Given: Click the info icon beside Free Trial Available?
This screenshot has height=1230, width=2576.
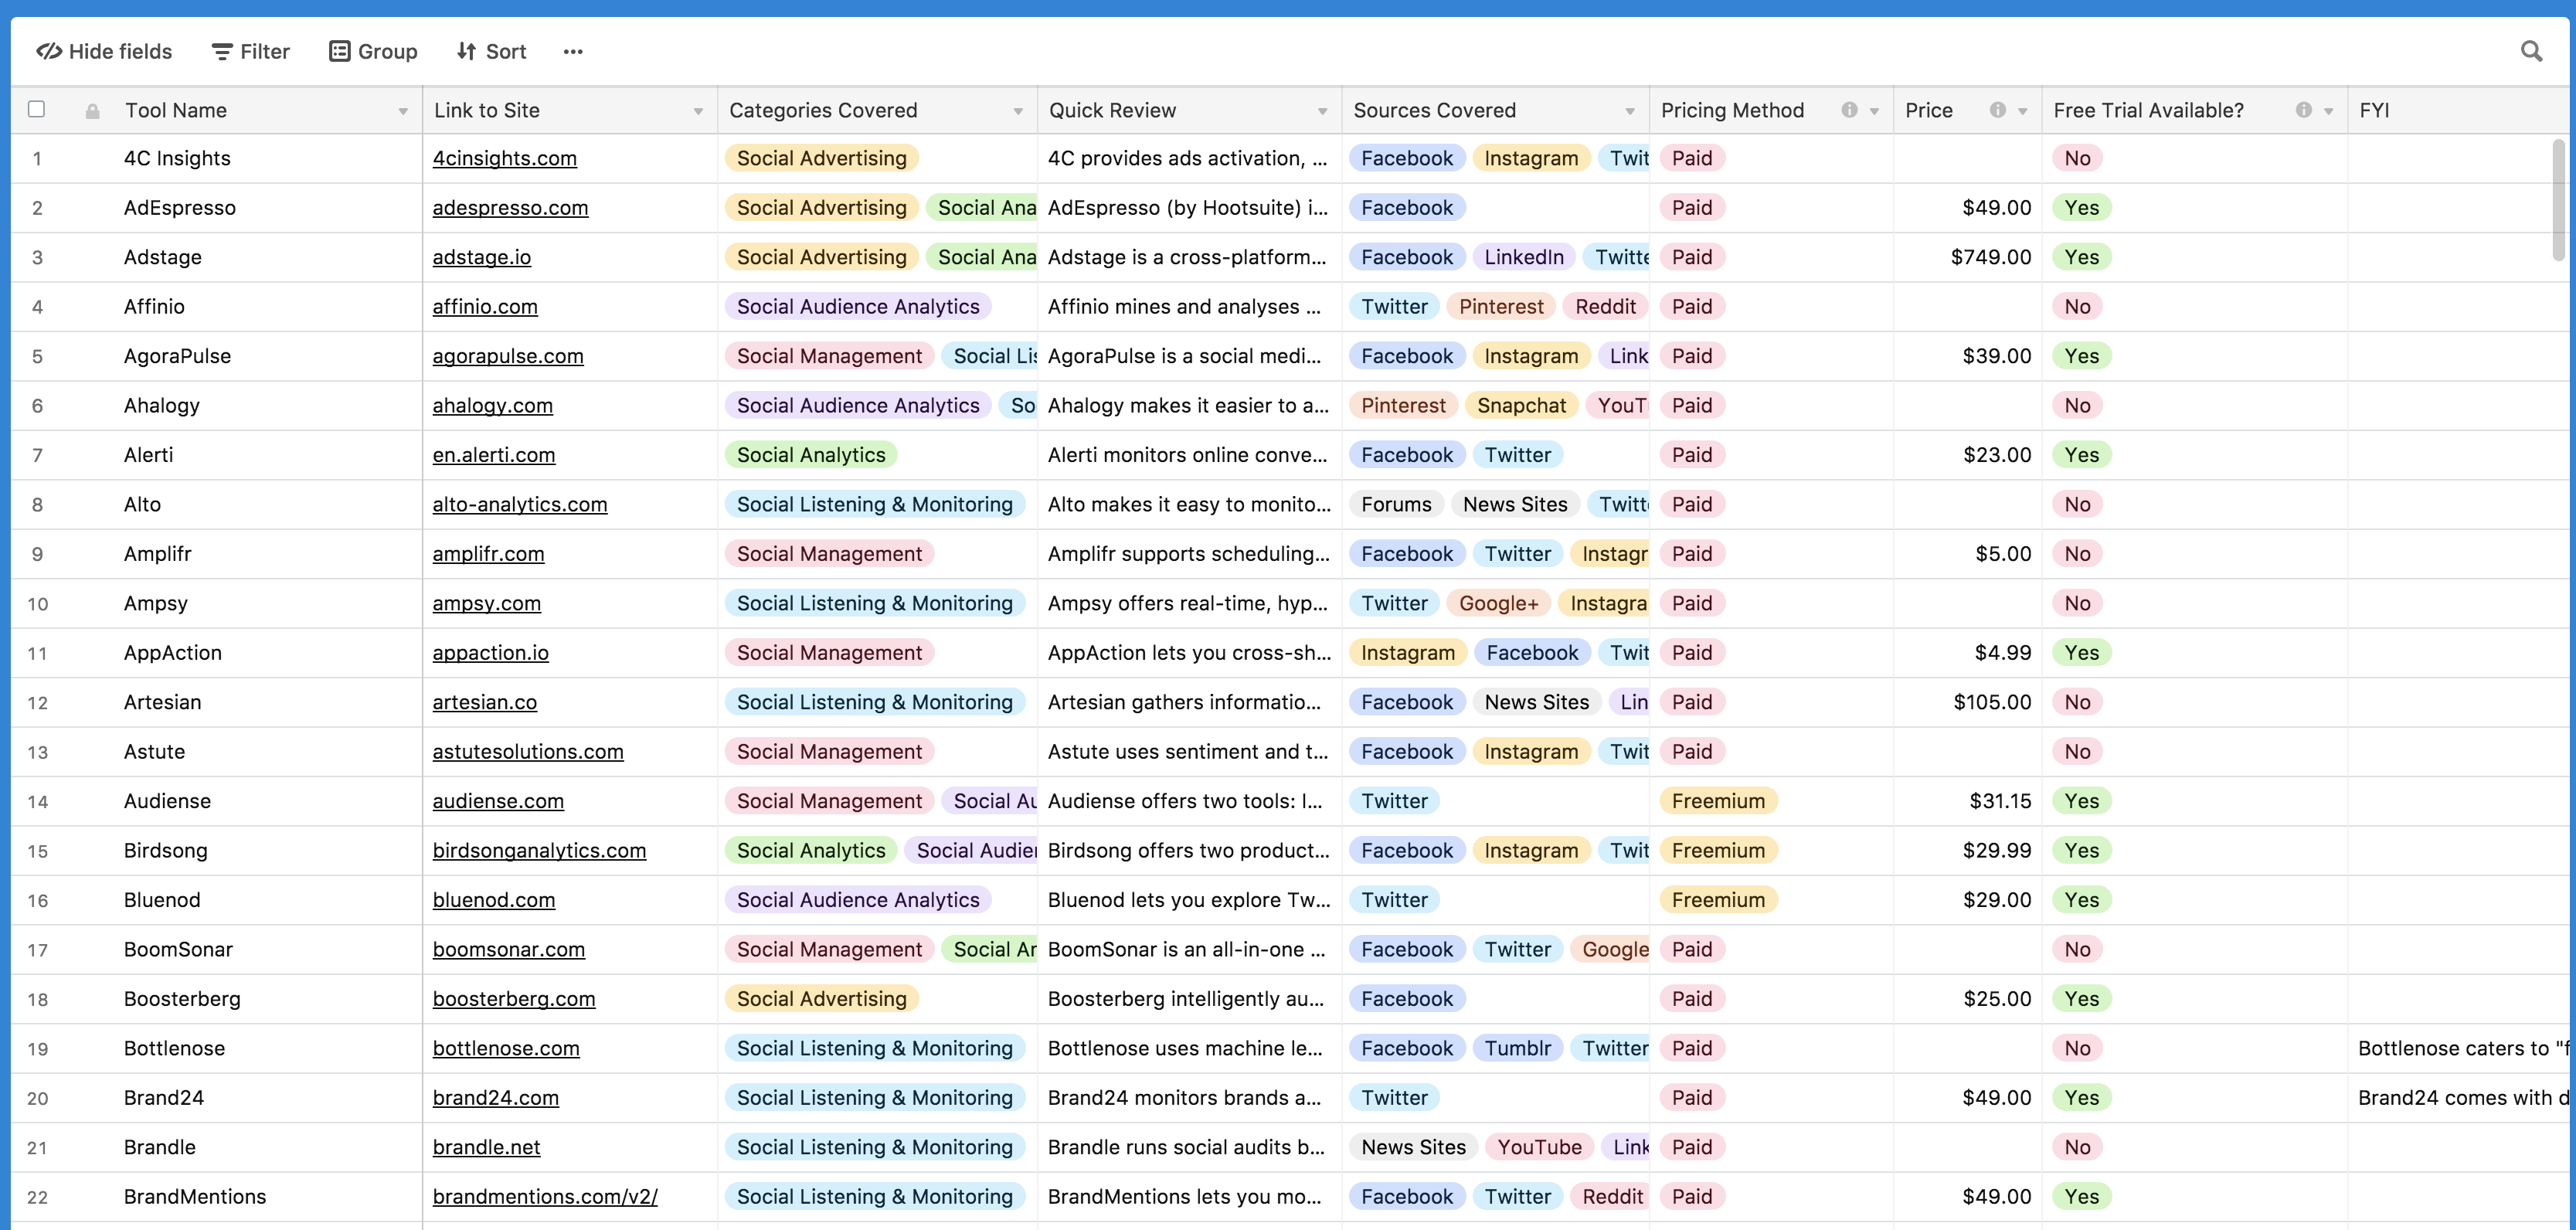Looking at the screenshot, I should click(x=2304, y=110).
